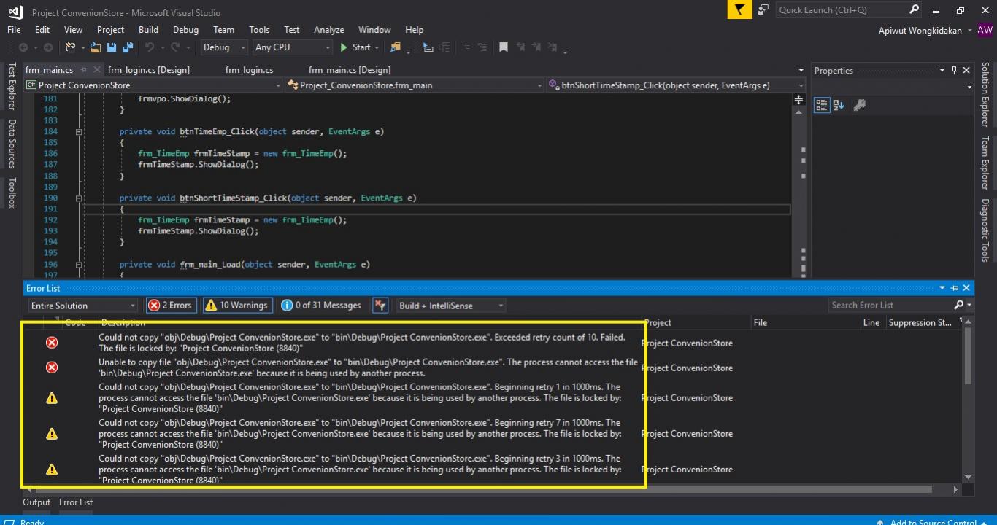Screen dimensions: 997x525
Task: Toggle the clear error list filter button
Action: [380, 306]
